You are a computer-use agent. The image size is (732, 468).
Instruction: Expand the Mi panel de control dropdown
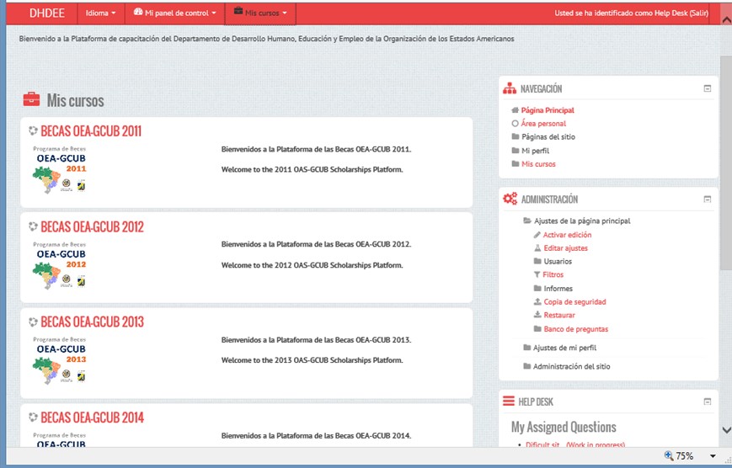pos(174,13)
